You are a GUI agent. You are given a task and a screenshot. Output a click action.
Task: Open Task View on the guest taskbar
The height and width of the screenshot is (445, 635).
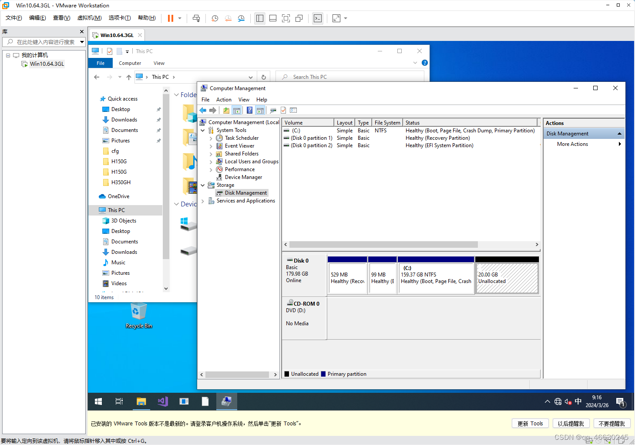click(x=119, y=401)
